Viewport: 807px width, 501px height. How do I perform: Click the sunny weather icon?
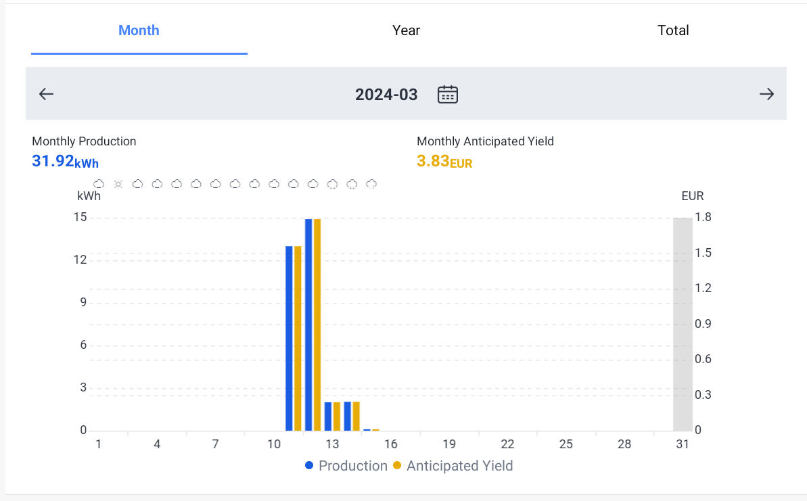tap(118, 184)
